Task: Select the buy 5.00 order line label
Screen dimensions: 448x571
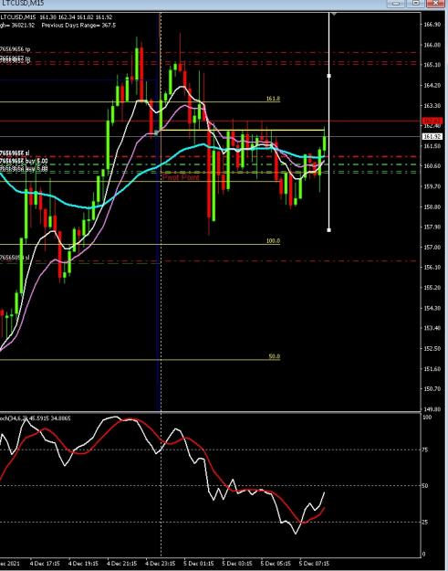Action: pos(24,161)
